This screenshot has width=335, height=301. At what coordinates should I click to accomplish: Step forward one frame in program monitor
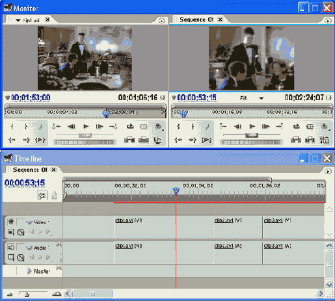[x=265, y=126]
